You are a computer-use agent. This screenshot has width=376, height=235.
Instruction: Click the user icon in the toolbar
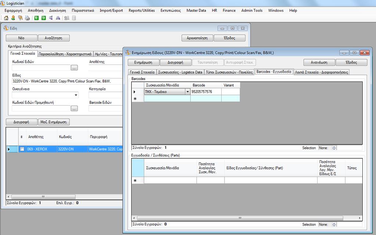pyautogui.click(x=13, y=18)
